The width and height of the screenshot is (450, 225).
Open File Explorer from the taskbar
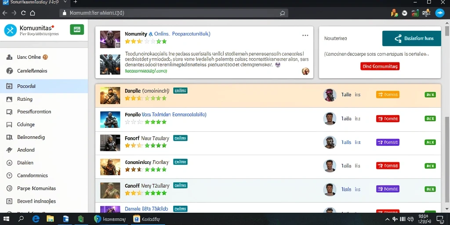tap(50, 219)
